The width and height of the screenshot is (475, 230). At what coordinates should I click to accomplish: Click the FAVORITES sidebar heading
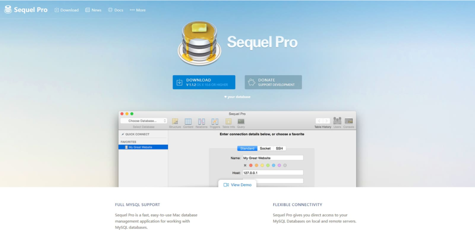128,142
